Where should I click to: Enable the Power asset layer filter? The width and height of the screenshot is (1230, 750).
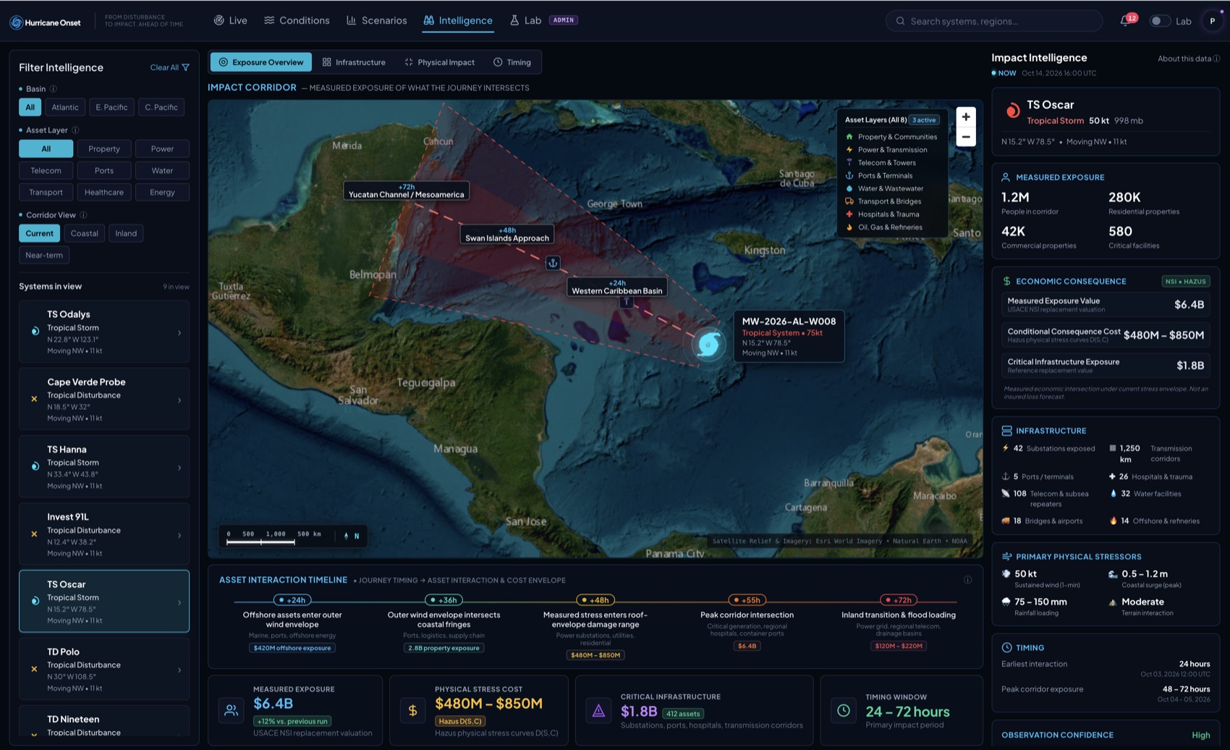162,148
